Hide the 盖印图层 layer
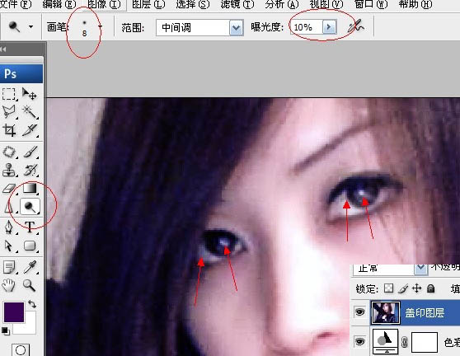 coord(360,312)
